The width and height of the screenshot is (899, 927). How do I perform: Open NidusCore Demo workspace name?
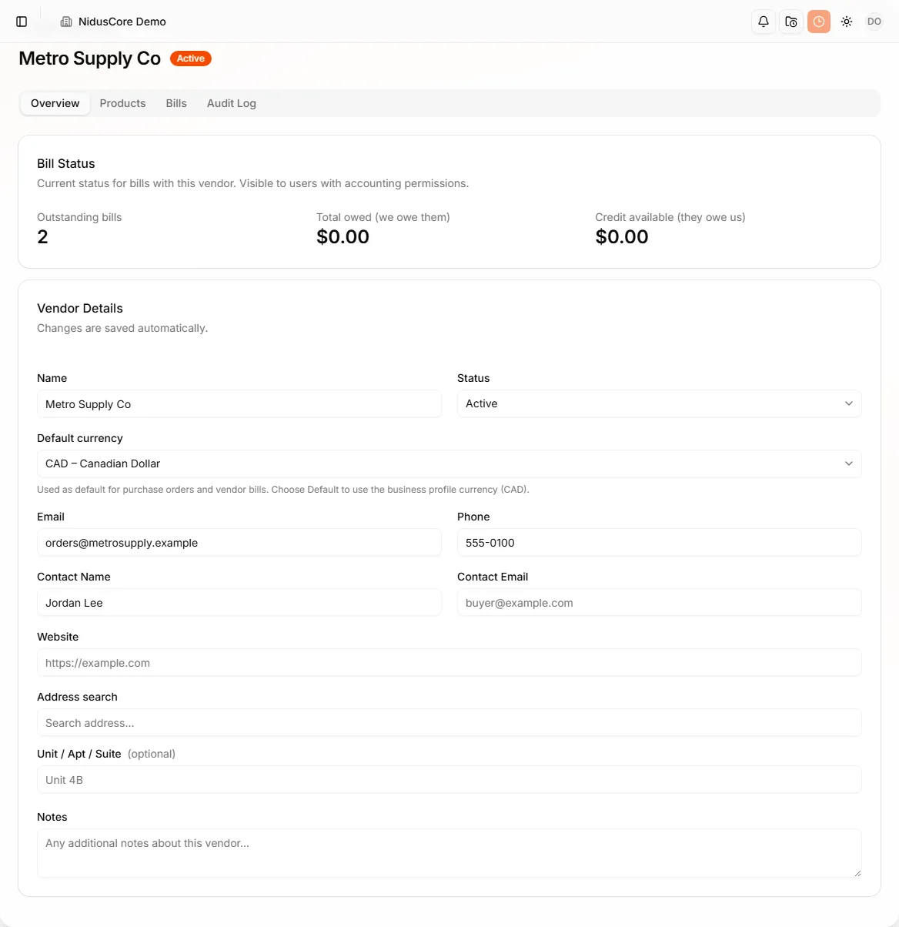tap(122, 22)
